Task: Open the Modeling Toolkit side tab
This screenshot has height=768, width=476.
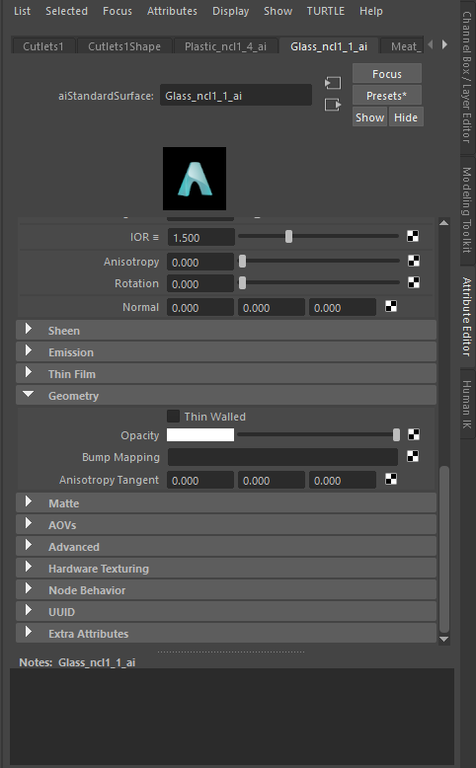Action: 467,209
